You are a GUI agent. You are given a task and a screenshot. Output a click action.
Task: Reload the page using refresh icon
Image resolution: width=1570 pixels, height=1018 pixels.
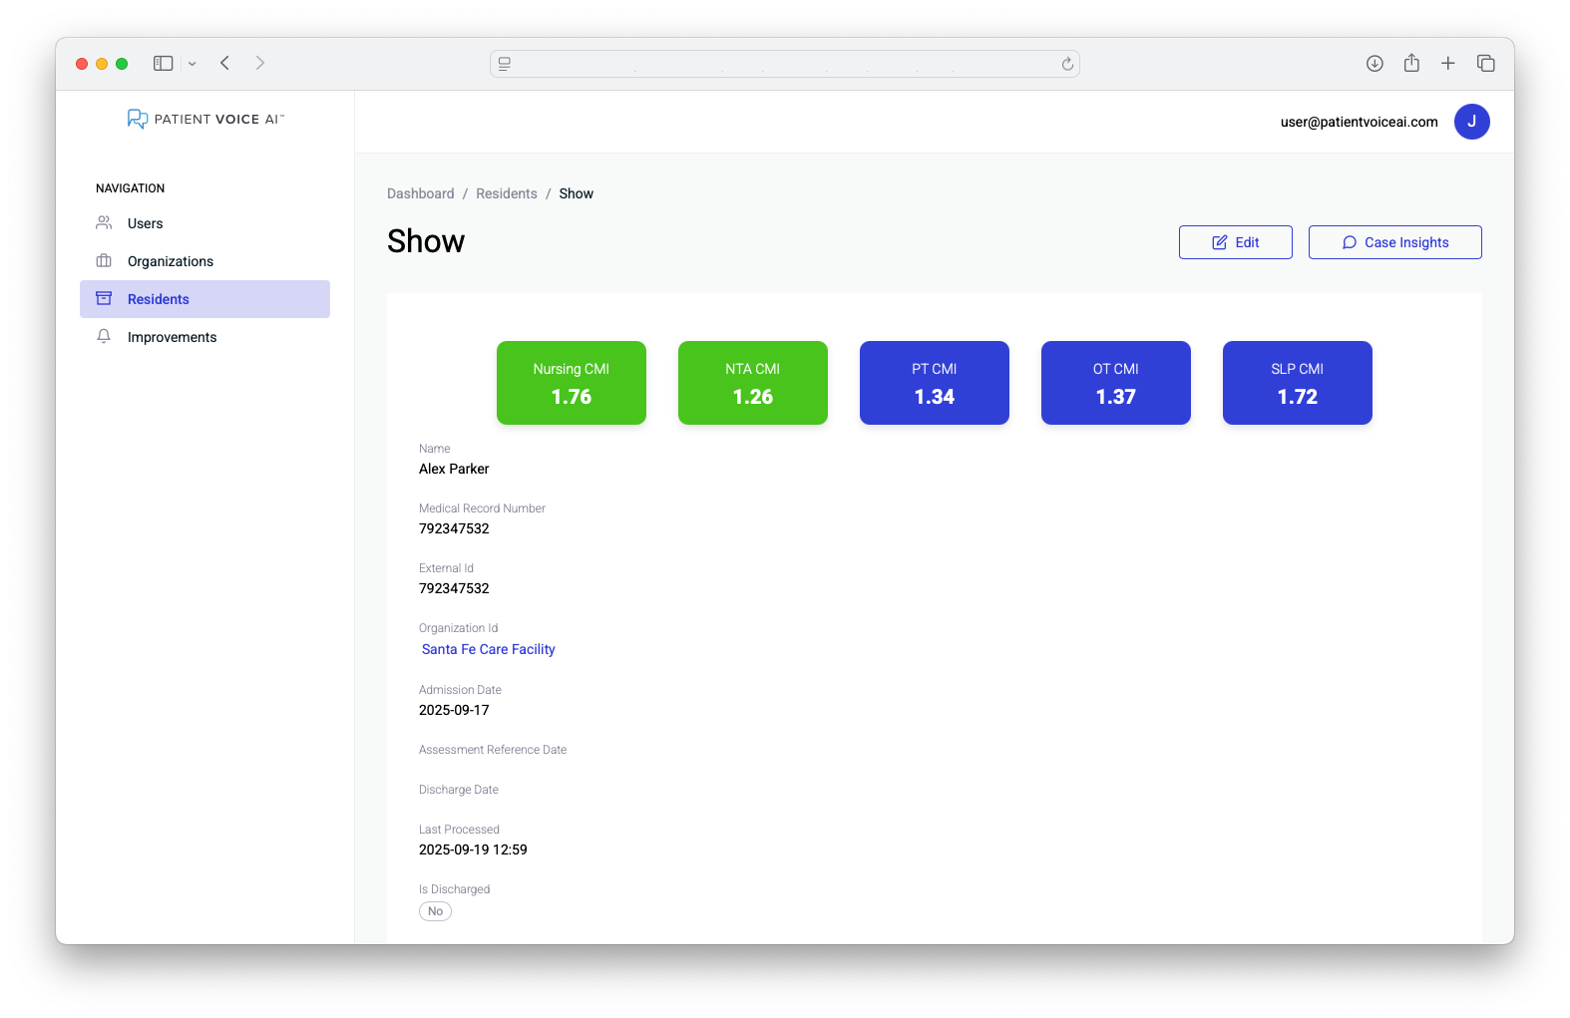(x=1067, y=64)
